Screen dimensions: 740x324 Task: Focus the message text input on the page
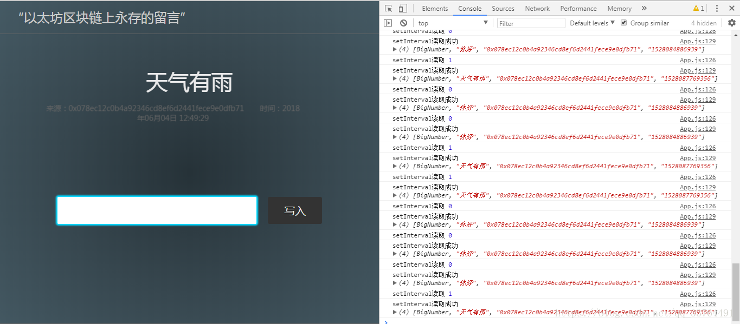click(x=157, y=210)
